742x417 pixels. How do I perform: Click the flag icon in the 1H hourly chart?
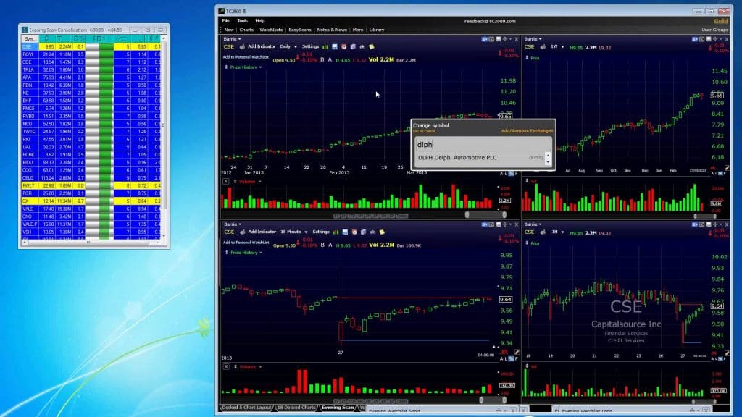click(x=543, y=232)
